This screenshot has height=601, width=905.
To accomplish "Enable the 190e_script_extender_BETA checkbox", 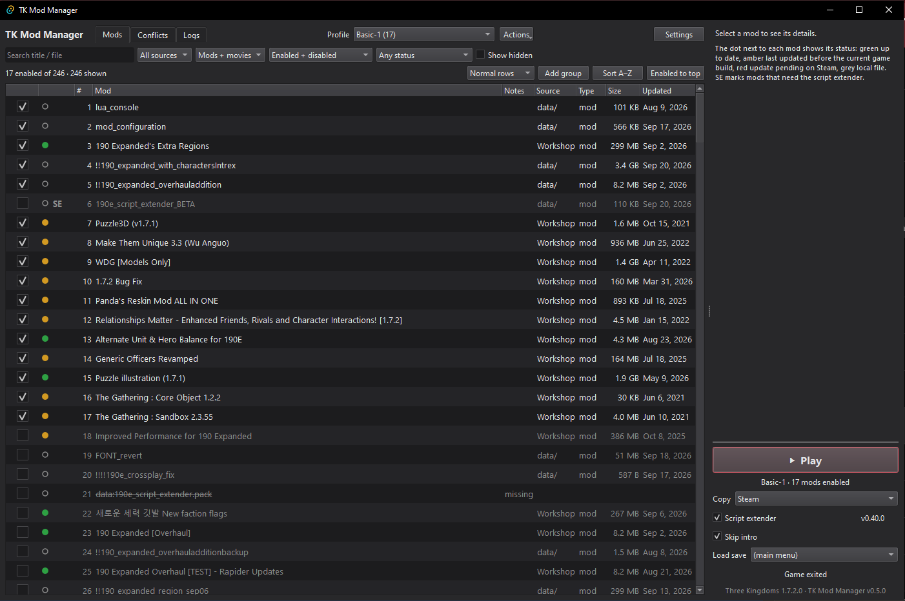I will coord(23,203).
